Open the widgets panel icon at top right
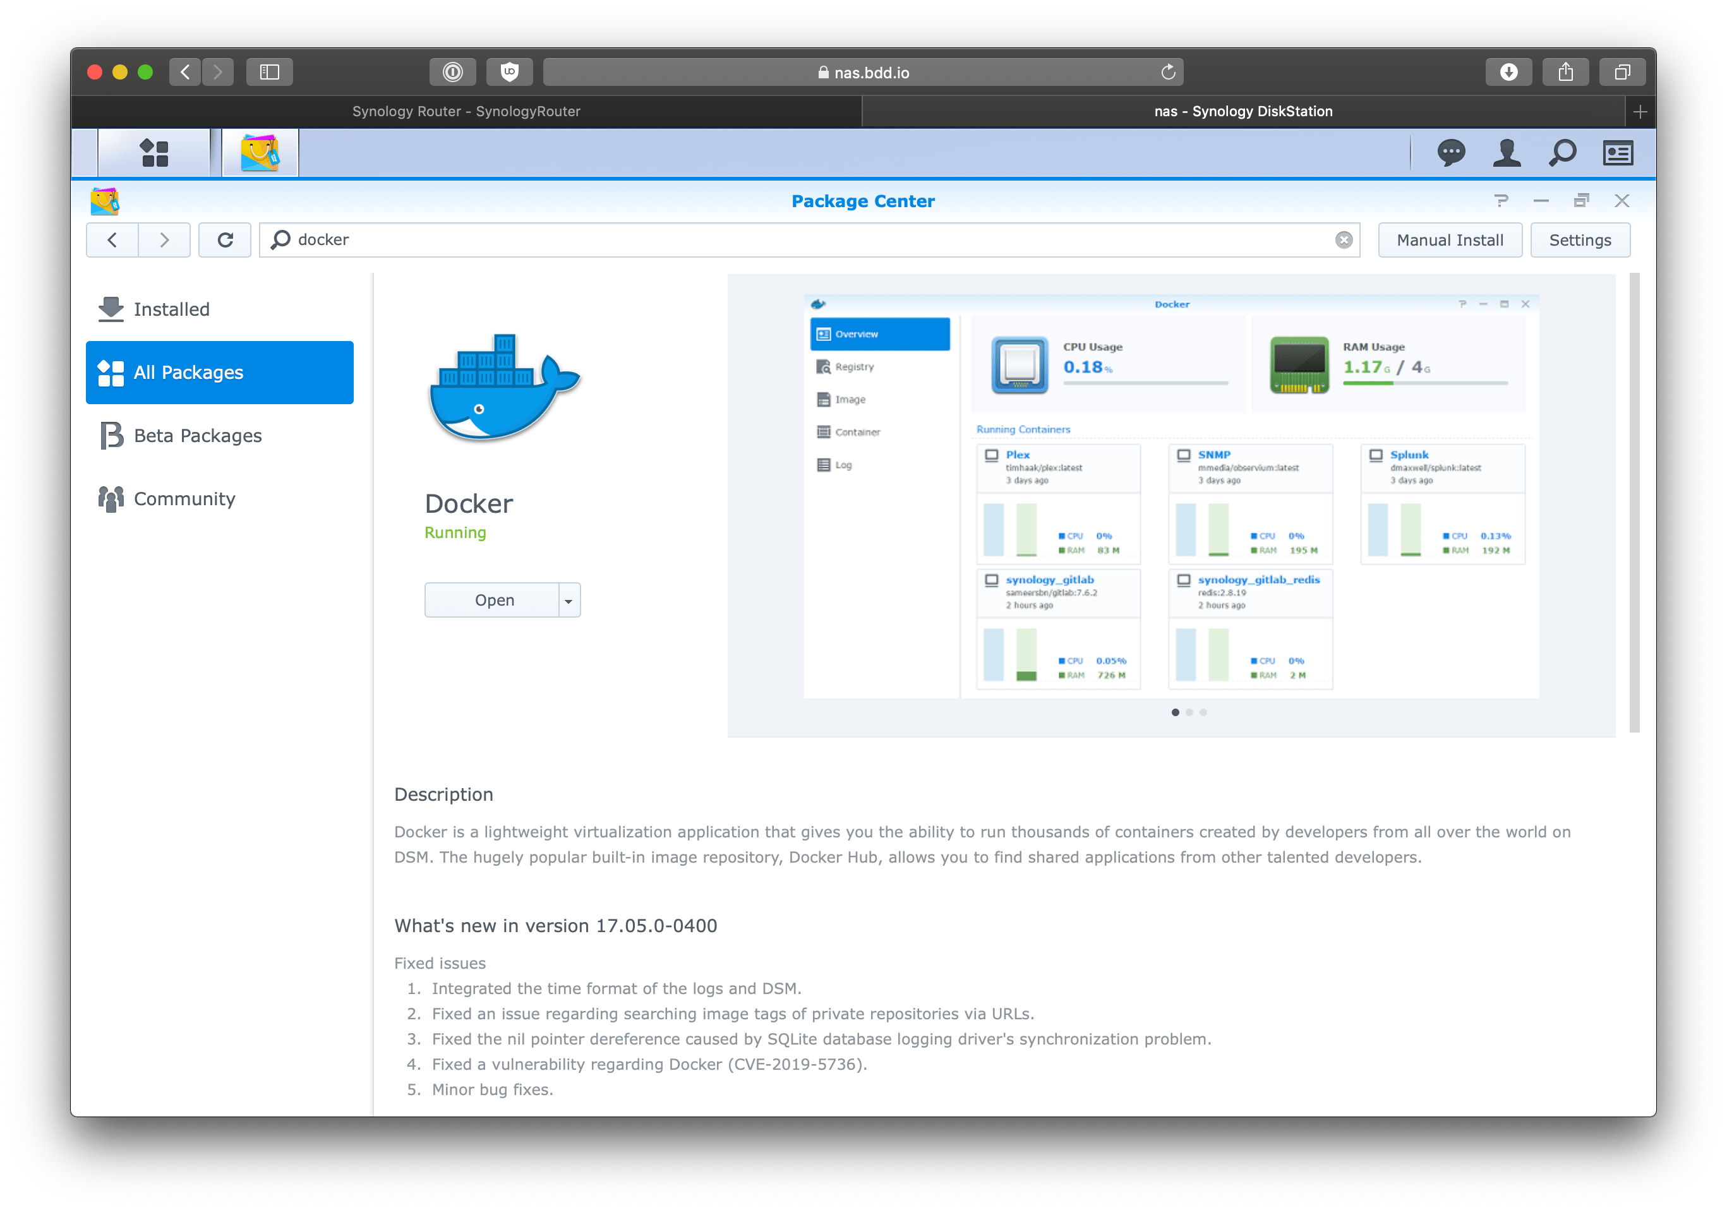This screenshot has width=1727, height=1210. click(x=1617, y=152)
